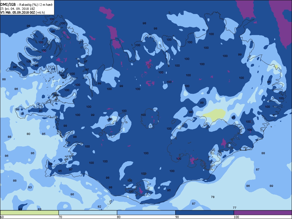
Task: Click the legend scale label 70
Action: [x=60, y=217]
